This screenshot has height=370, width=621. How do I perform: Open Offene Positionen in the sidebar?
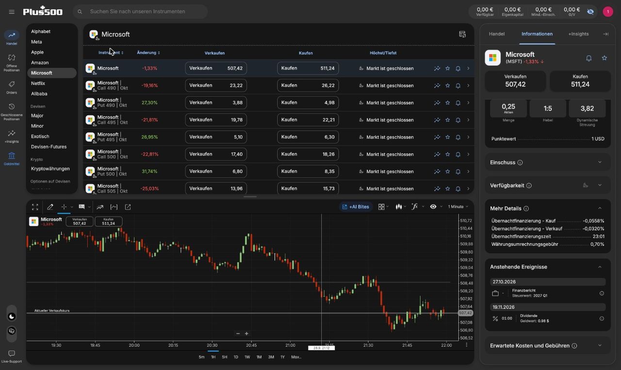point(12,63)
